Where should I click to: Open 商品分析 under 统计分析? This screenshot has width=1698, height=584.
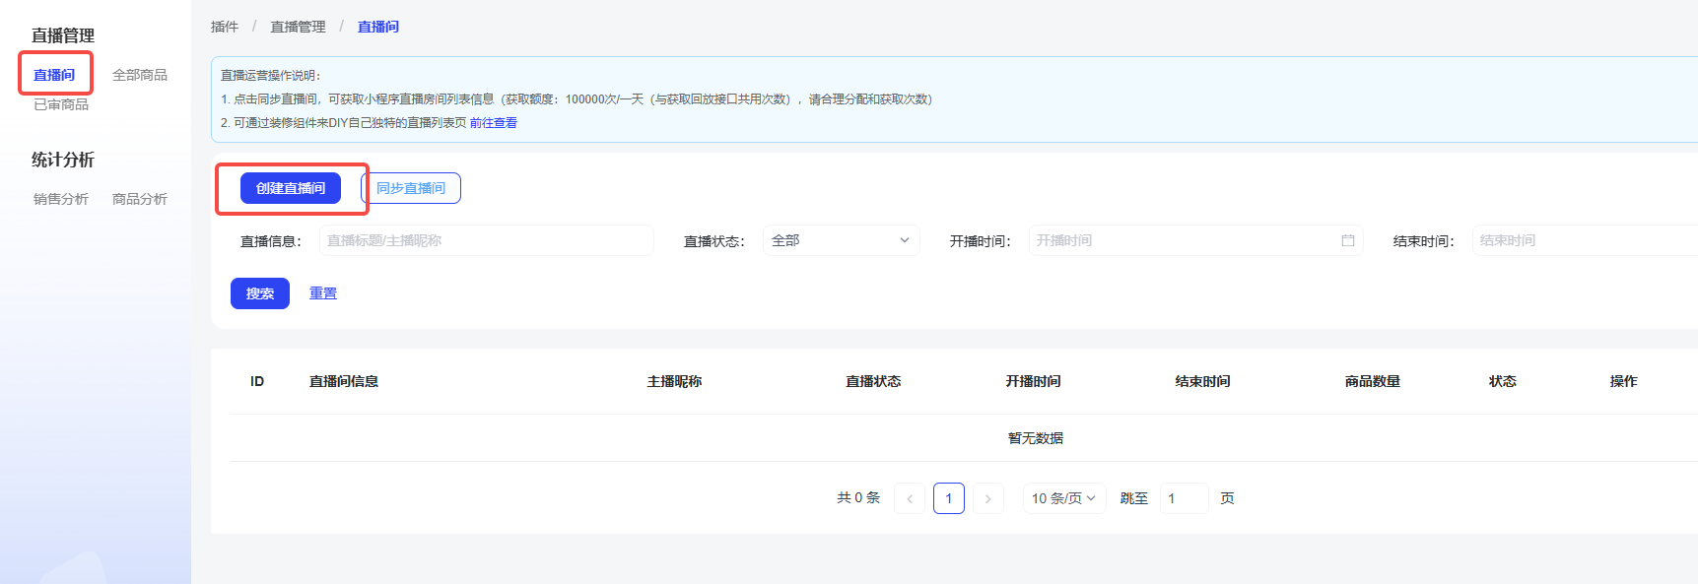click(x=139, y=199)
